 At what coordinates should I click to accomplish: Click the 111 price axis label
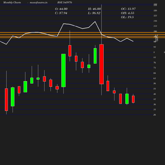click(x=155, y=26)
